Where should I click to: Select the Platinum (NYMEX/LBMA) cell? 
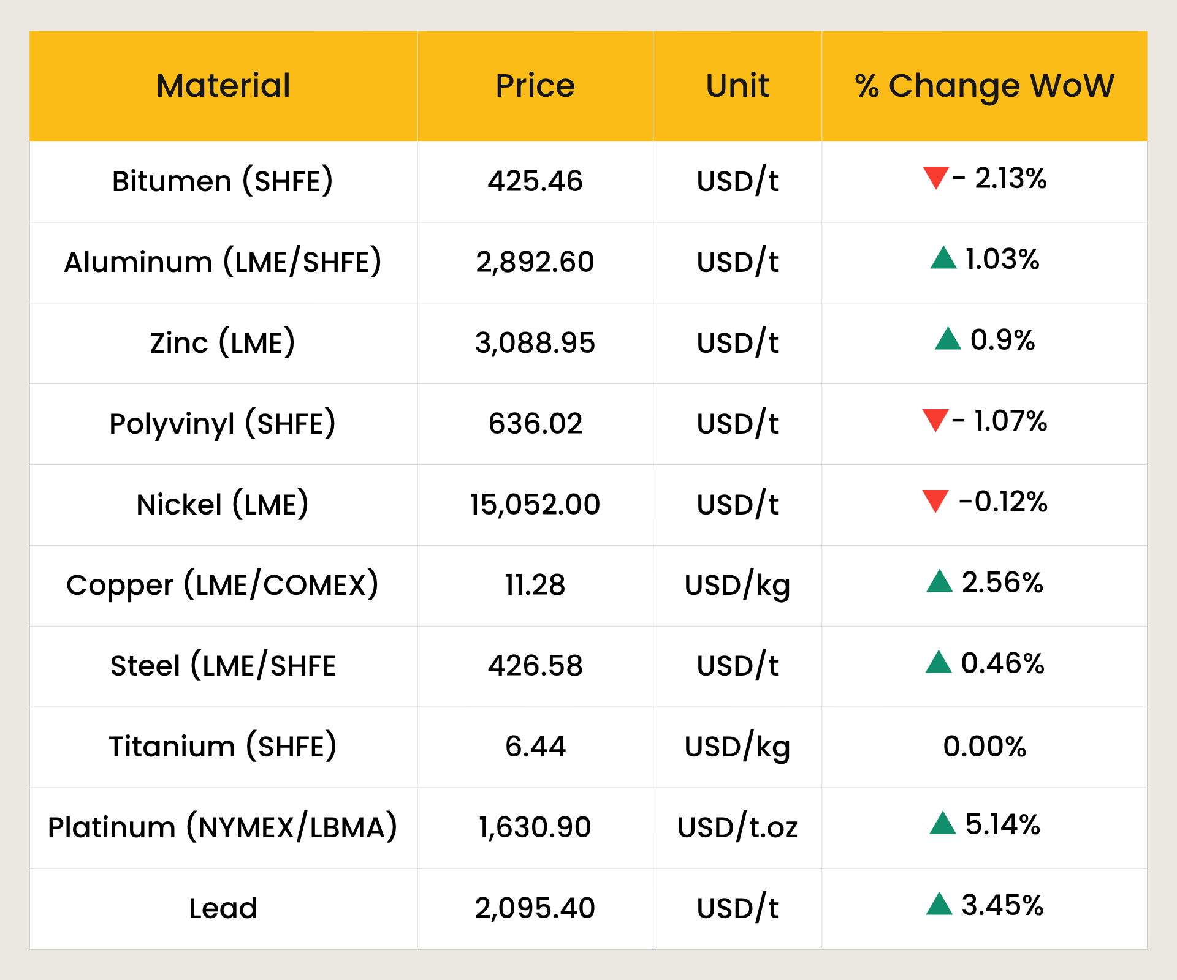click(x=223, y=827)
